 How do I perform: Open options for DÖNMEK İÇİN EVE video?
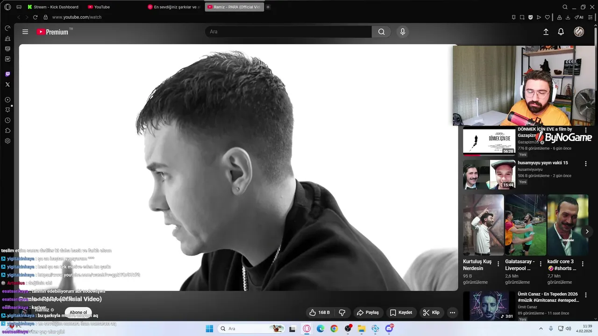[585, 130]
